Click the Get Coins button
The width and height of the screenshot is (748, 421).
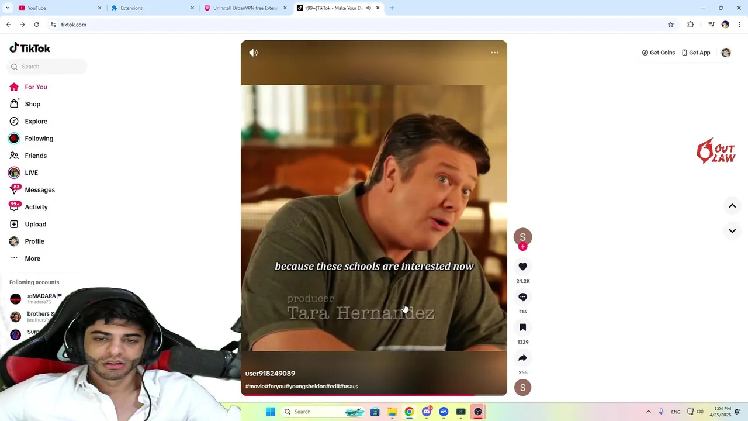click(x=658, y=53)
